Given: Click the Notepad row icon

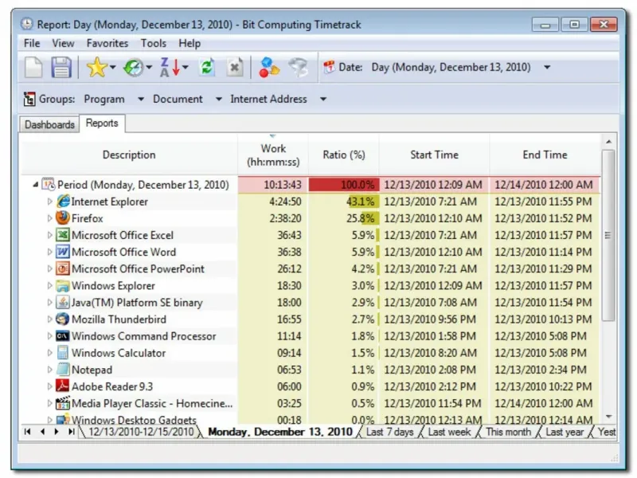Looking at the screenshot, I should coord(63,370).
